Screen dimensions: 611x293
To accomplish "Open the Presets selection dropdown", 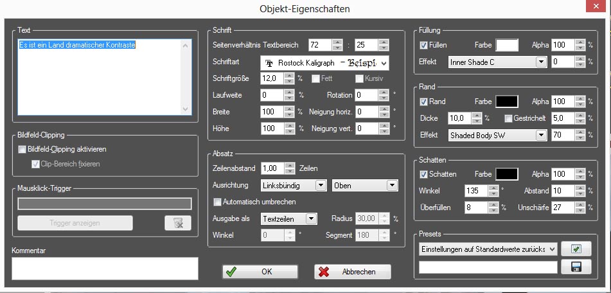I will tap(552, 249).
